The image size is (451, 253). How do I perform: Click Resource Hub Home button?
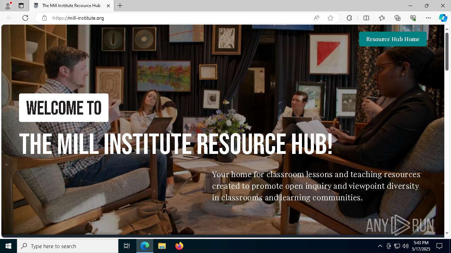click(x=393, y=39)
